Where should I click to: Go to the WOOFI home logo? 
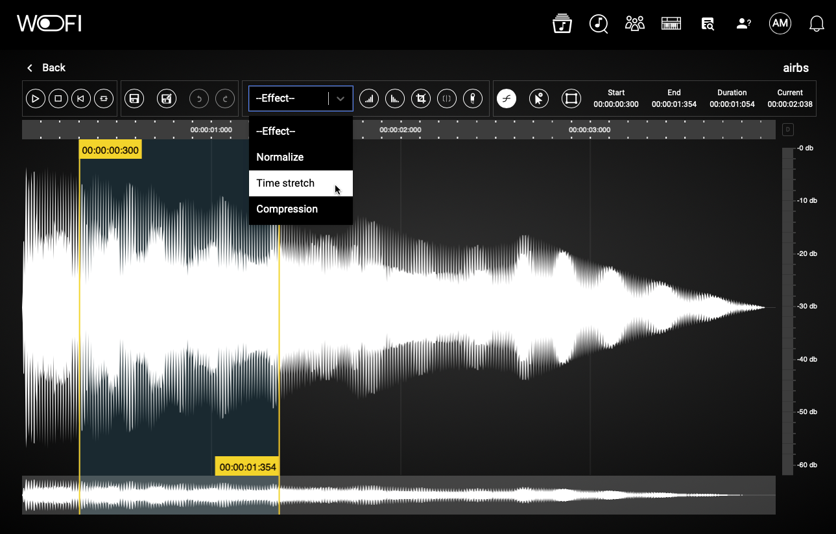tap(49, 24)
